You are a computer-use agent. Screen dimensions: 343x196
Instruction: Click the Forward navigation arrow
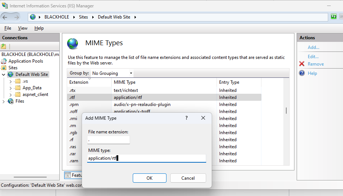tap(17, 17)
